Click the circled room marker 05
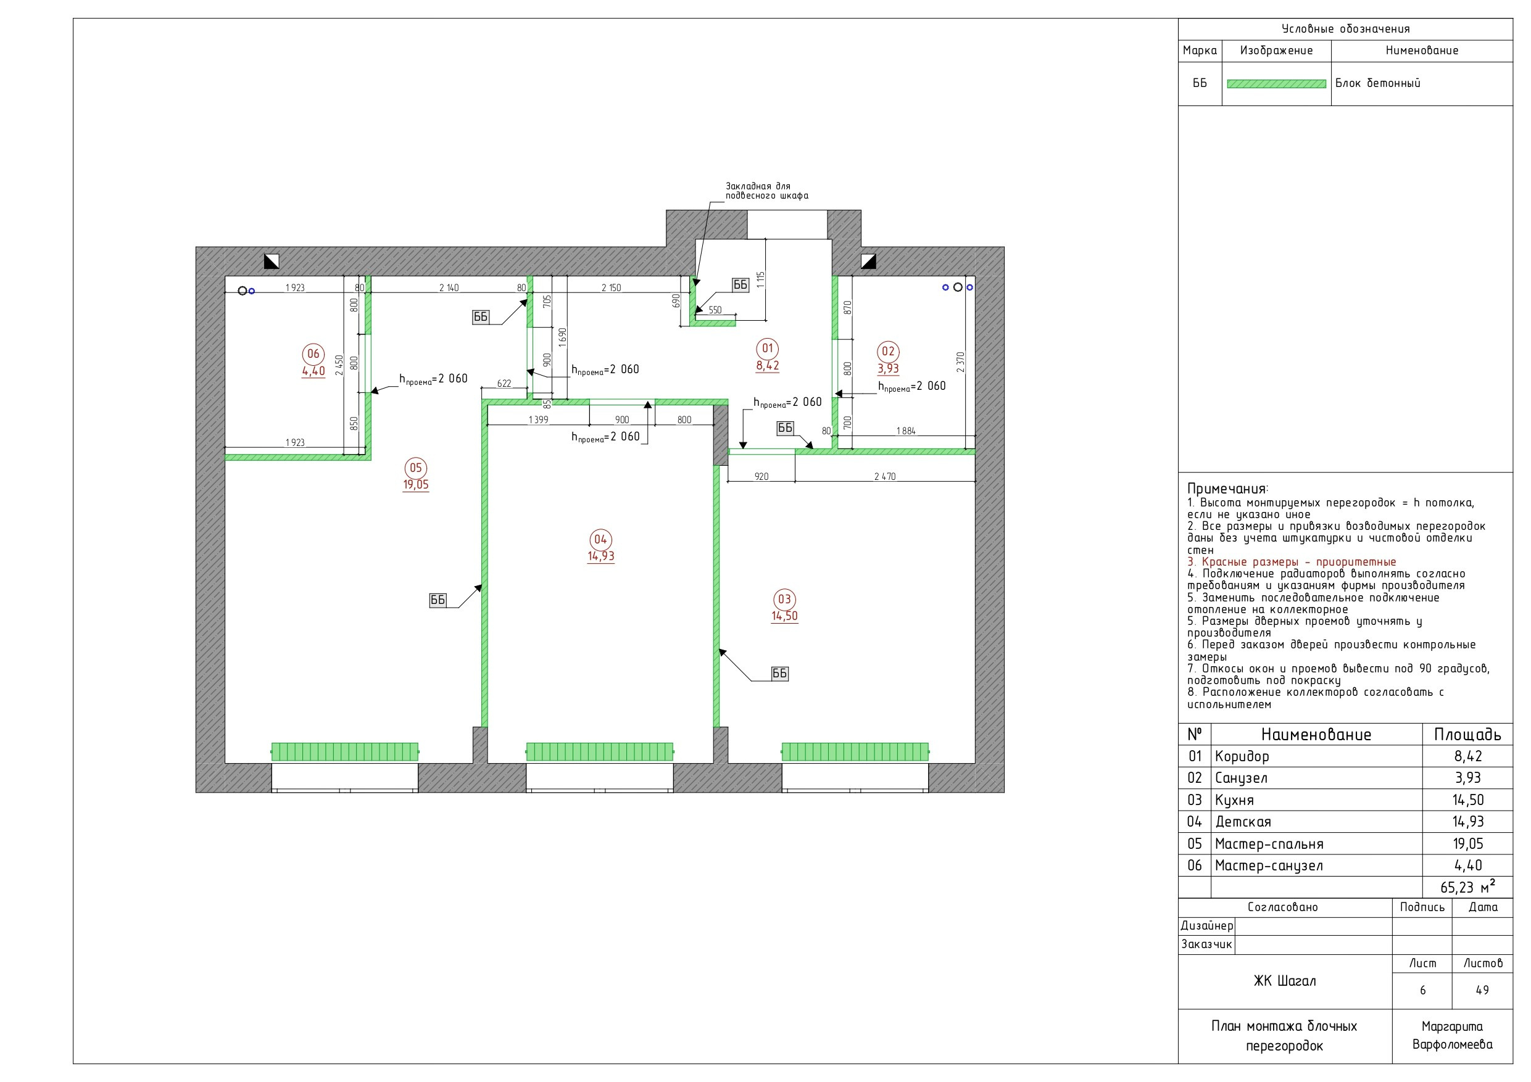Viewport: 1531px width, 1082px height. (415, 468)
